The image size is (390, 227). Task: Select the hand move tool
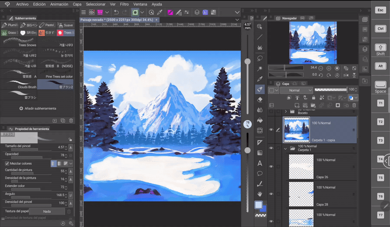point(260,194)
